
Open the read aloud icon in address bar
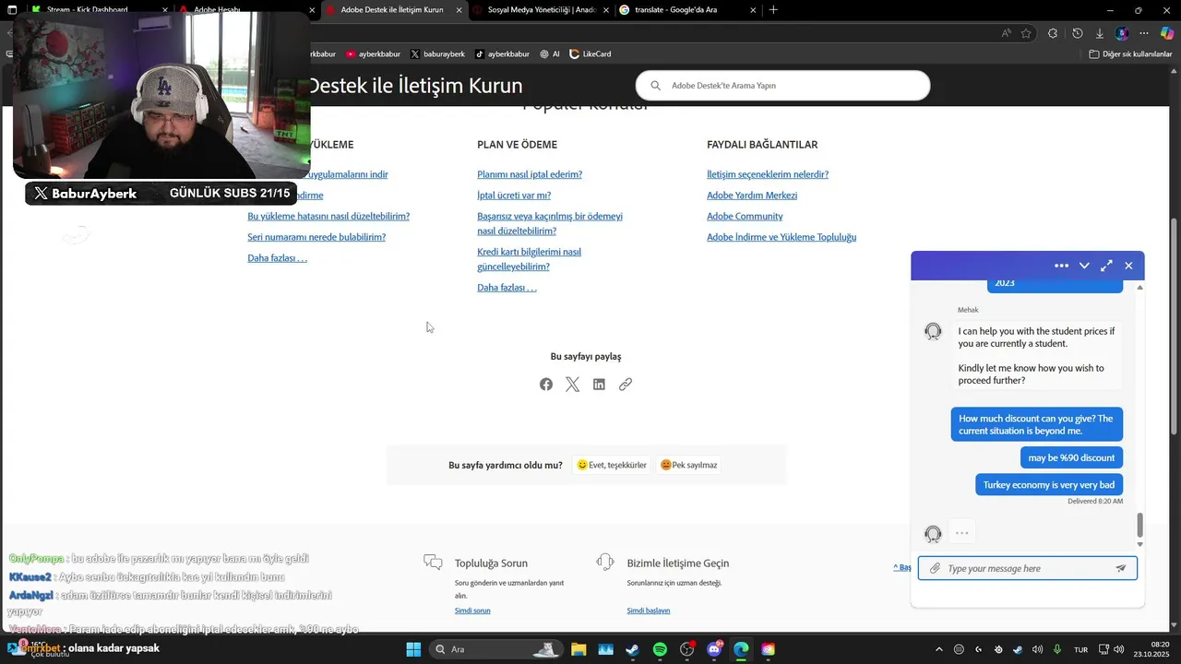tap(1006, 33)
